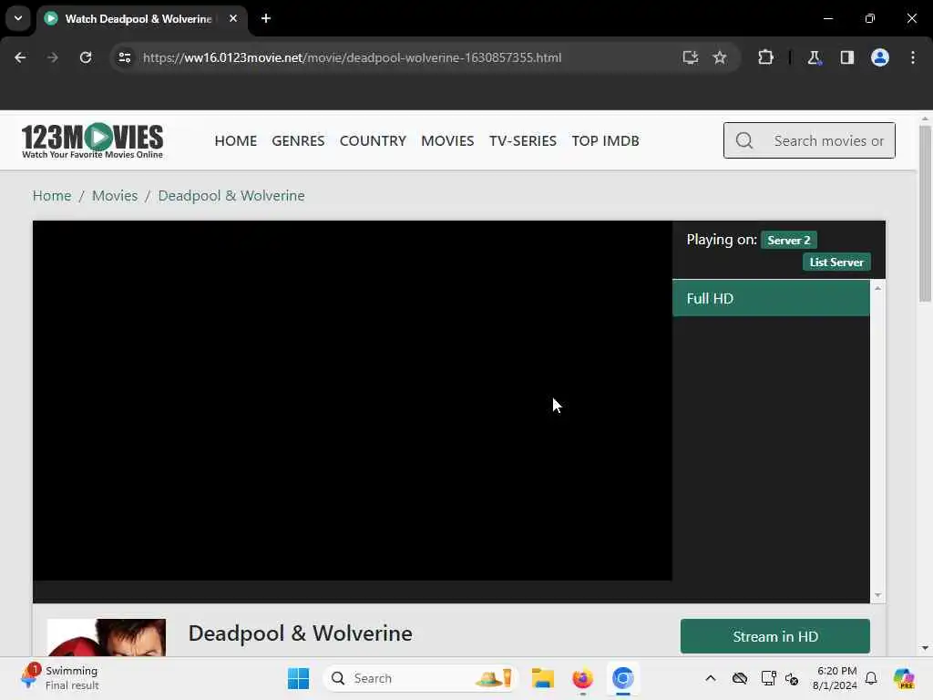Open the COUNTRY menu
The height and width of the screenshot is (700, 933).
[x=373, y=141]
